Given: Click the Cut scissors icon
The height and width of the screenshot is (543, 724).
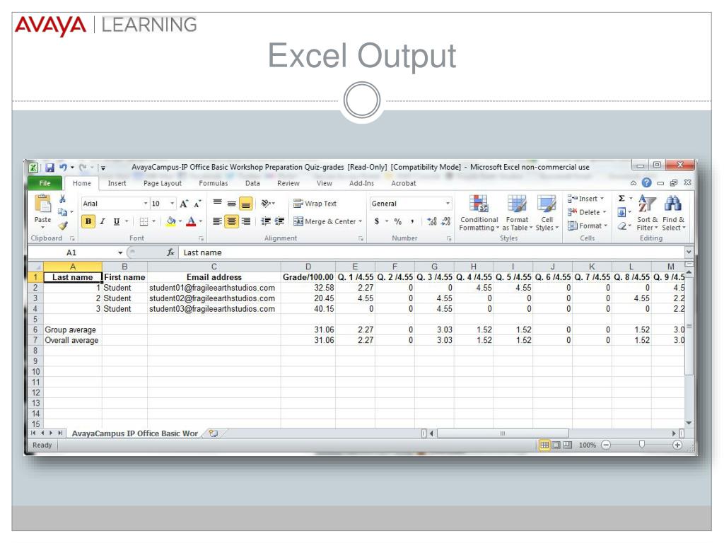Looking at the screenshot, I should pyautogui.click(x=62, y=199).
